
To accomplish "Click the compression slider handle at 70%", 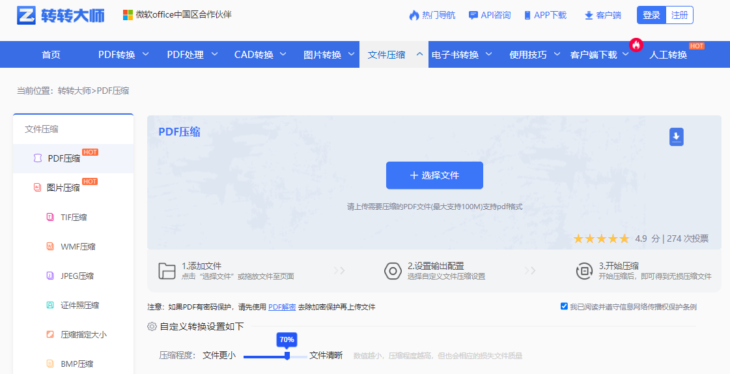I will [287, 356].
